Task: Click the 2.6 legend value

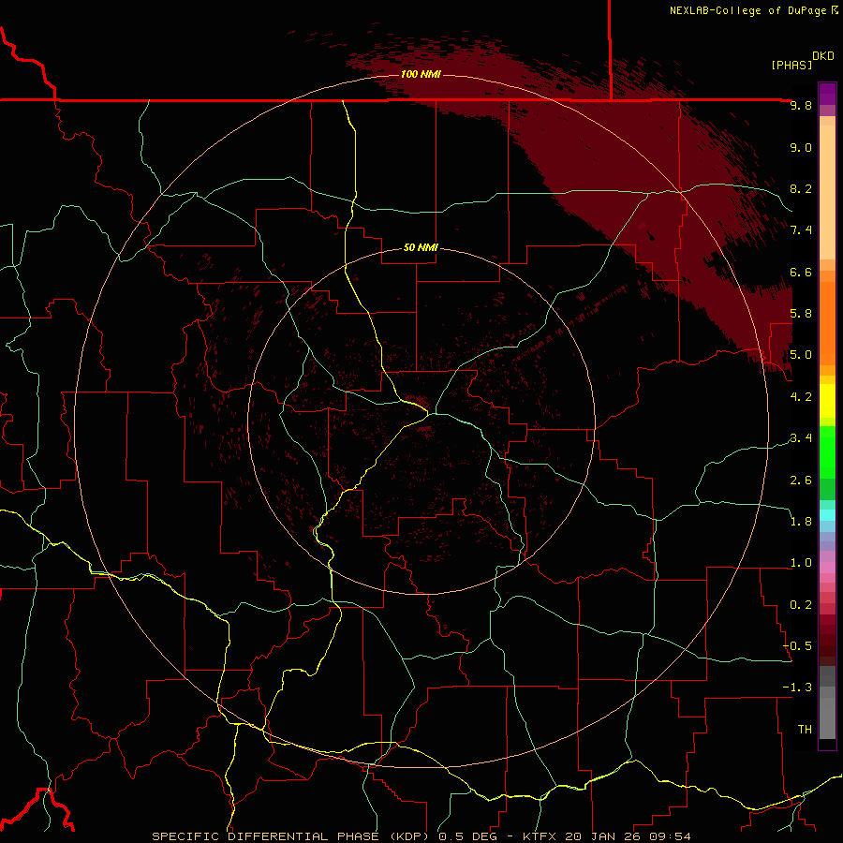Action: click(801, 481)
